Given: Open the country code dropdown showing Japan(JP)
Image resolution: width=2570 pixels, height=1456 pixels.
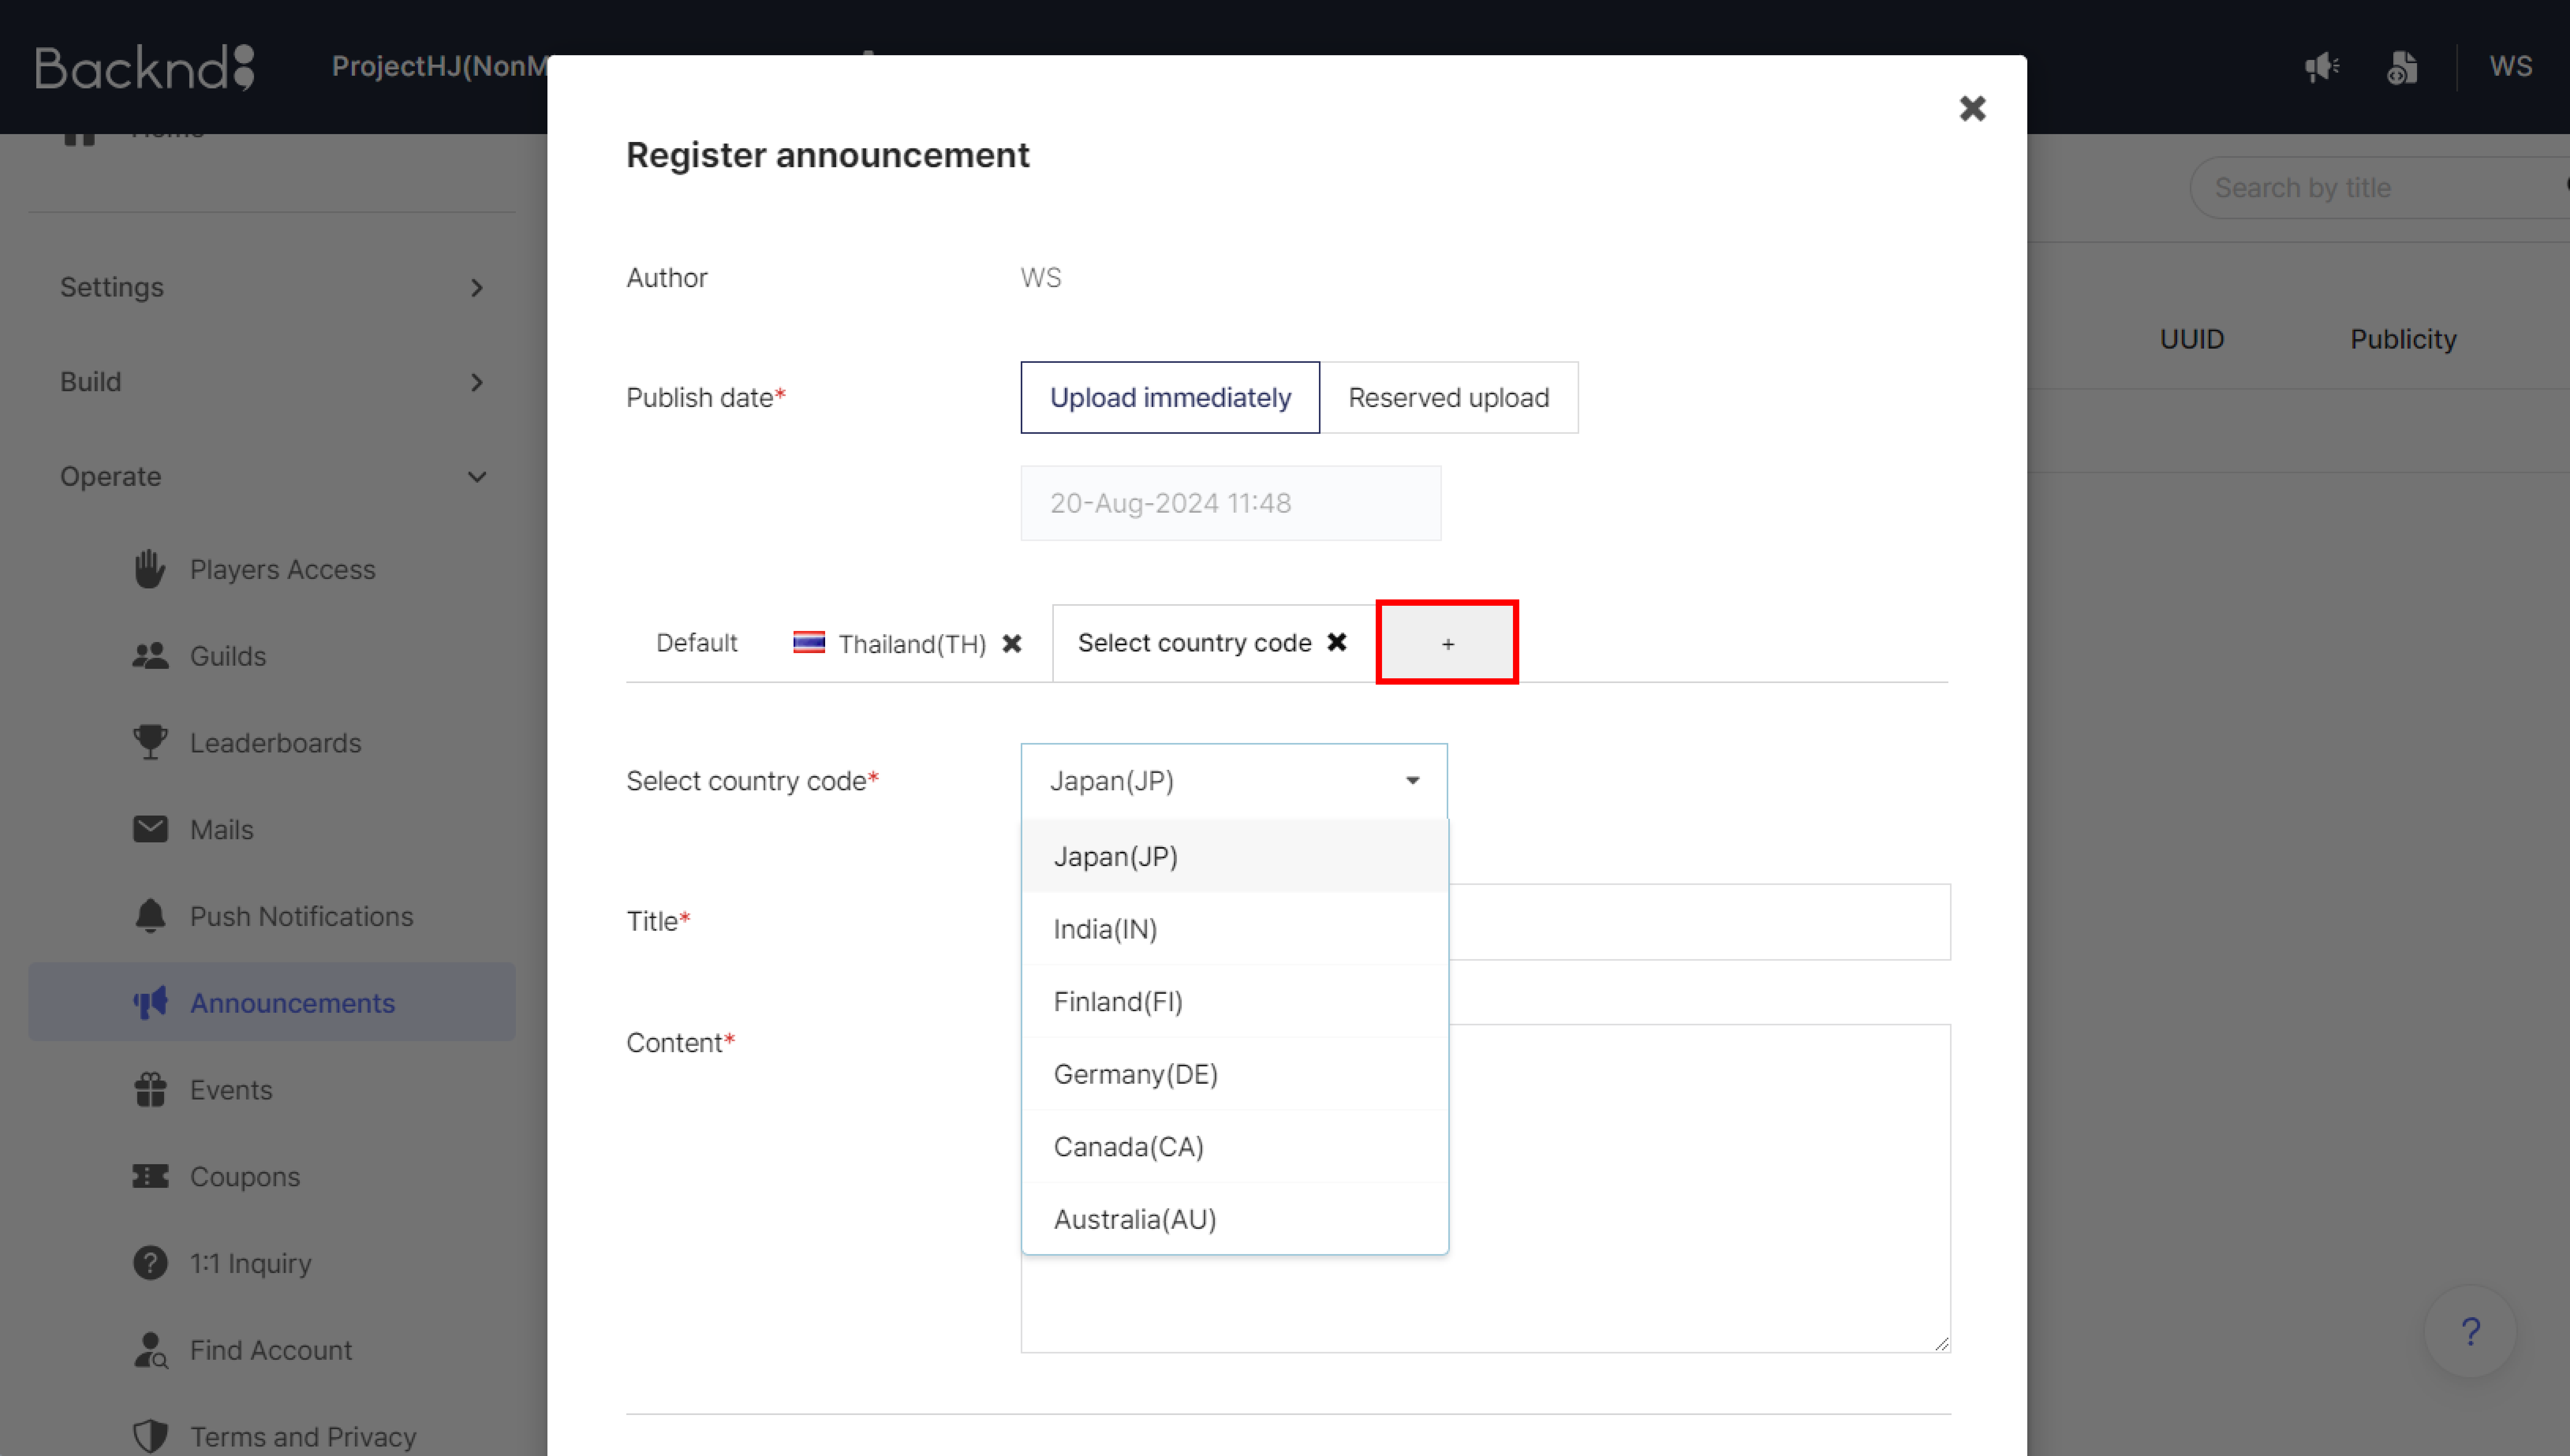Looking at the screenshot, I should click(x=1234, y=781).
